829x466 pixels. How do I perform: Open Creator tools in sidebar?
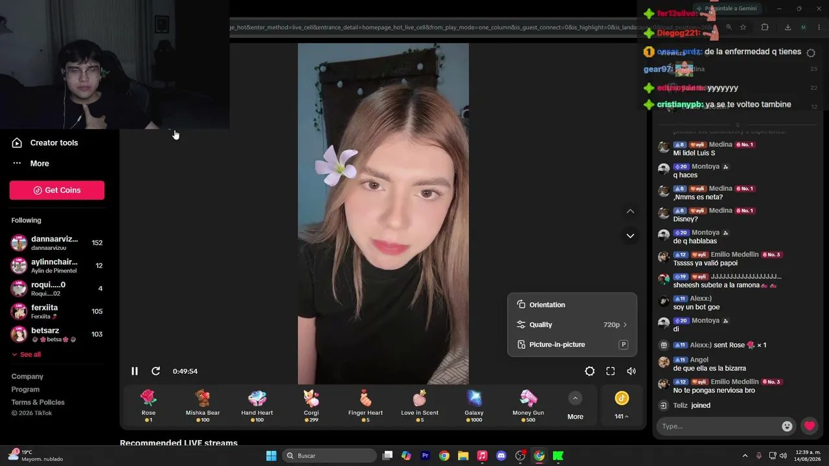(54, 143)
